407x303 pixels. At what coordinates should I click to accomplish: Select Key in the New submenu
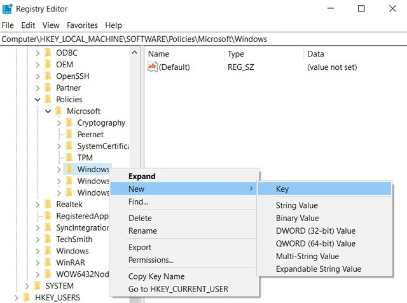coord(324,189)
